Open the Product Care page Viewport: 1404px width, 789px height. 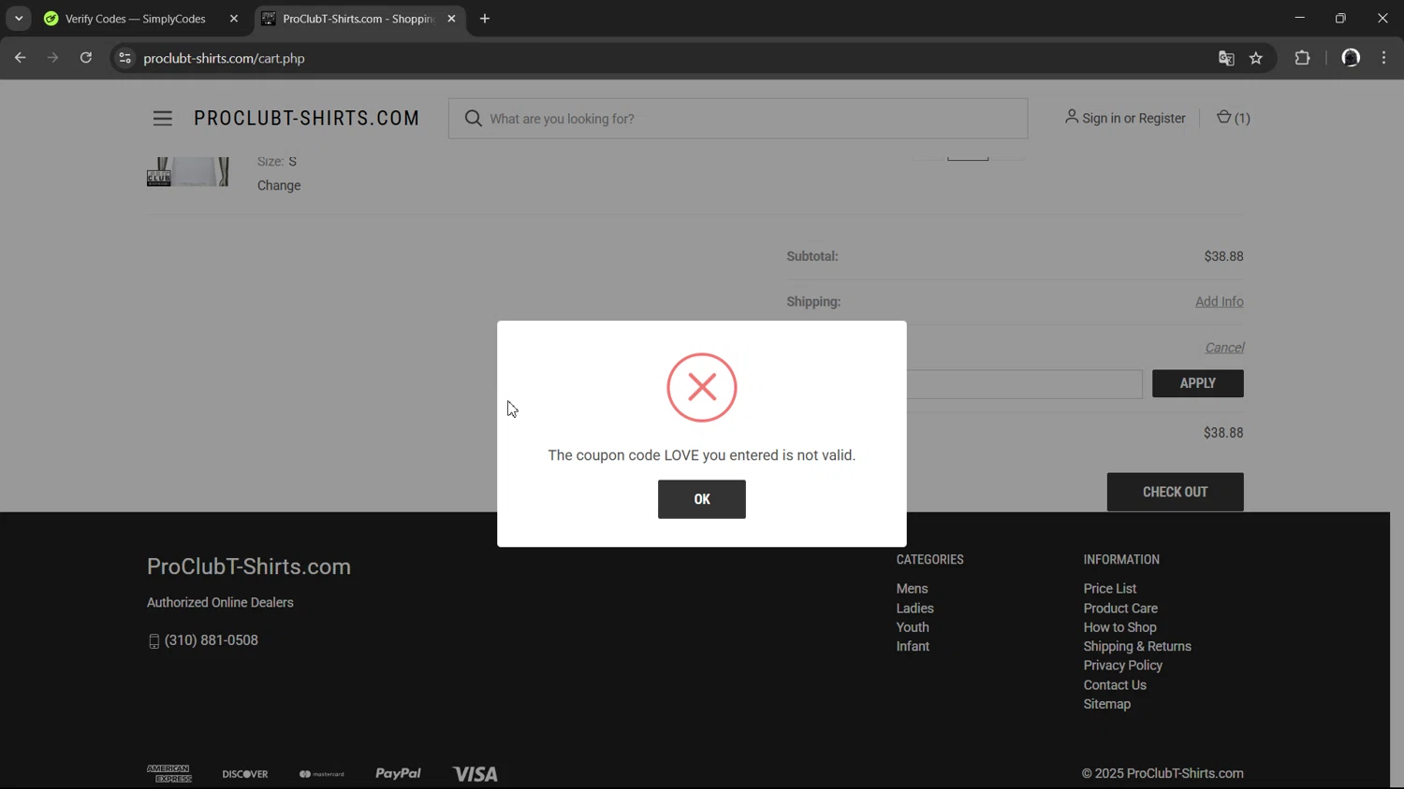(1120, 608)
